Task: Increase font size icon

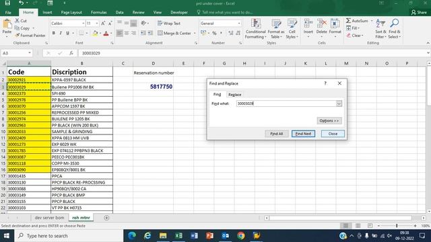Action: [x=103, y=24]
